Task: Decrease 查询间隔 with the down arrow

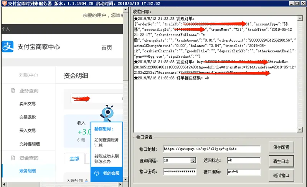Action: coord(193,162)
